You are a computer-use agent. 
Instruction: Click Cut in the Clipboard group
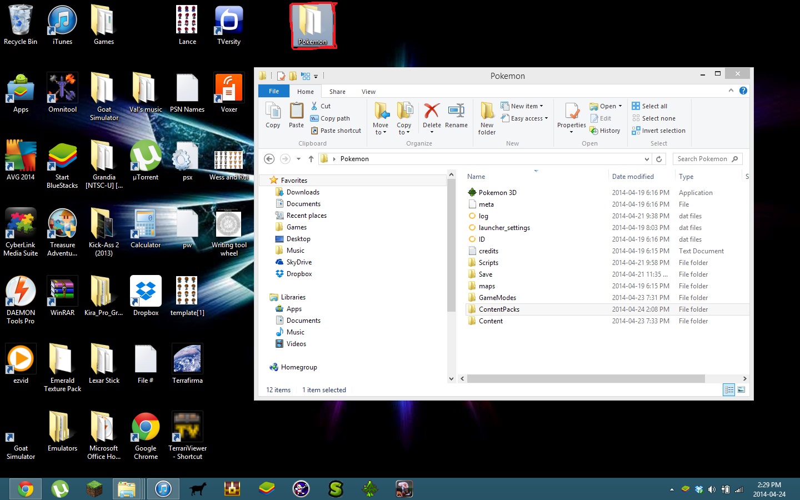click(x=321, y=106)
